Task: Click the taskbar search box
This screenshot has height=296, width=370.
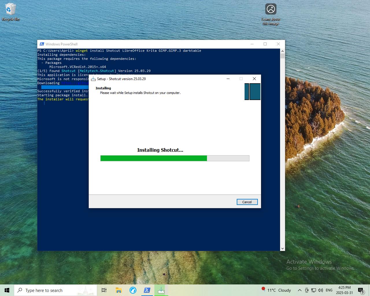Action: (55, 290)
